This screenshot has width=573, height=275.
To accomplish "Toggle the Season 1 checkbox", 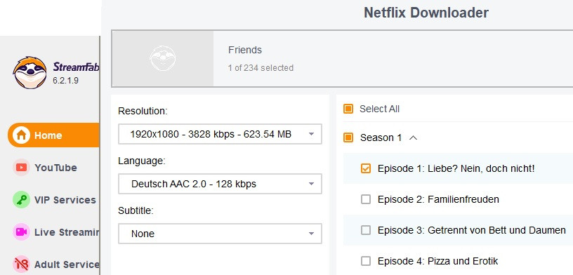I will (348, 137).
